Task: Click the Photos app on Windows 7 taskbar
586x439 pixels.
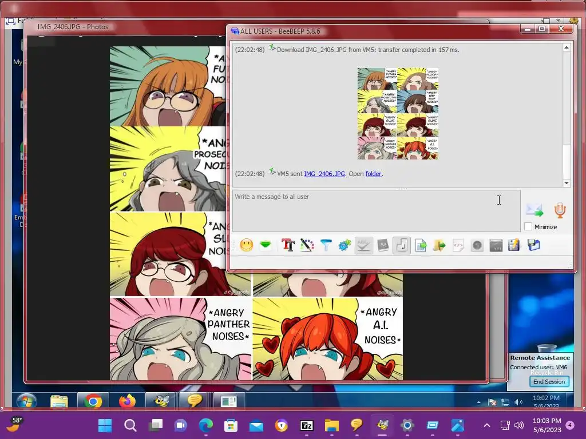Action: [229, 401]
